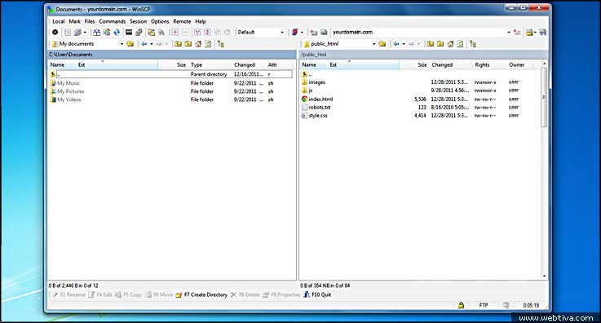Expand local back-history dropdown arrow
Viewport: 601px width, 323px height.
point(152,44)
